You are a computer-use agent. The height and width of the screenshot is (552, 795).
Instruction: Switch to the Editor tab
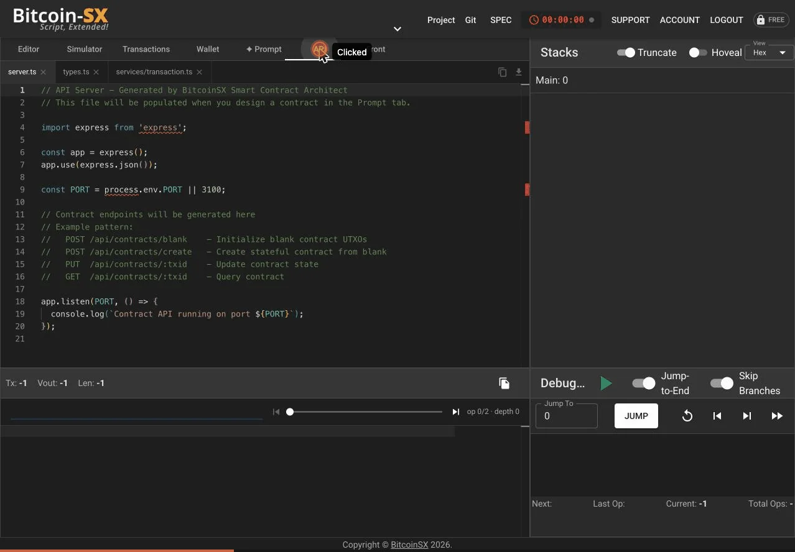point(29,49)
